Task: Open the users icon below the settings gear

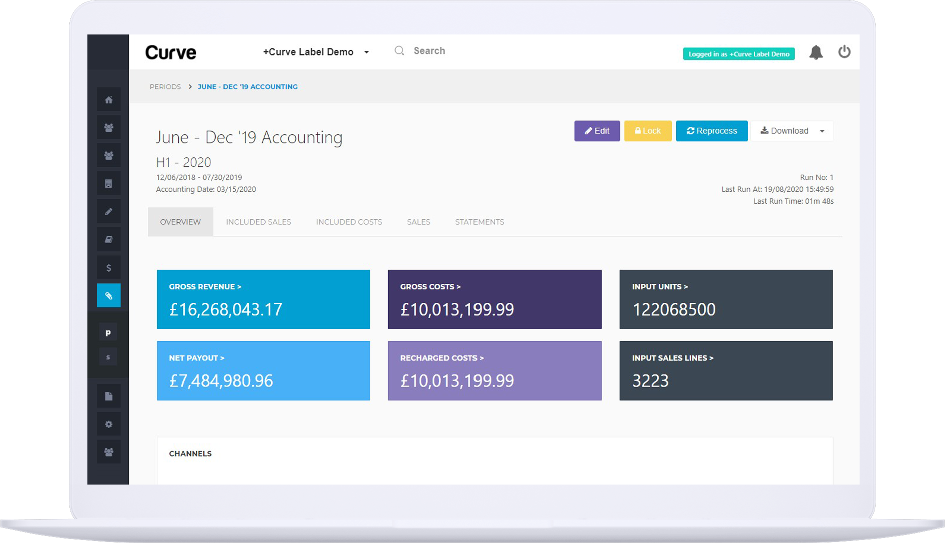Action: [x=108, y=452]
